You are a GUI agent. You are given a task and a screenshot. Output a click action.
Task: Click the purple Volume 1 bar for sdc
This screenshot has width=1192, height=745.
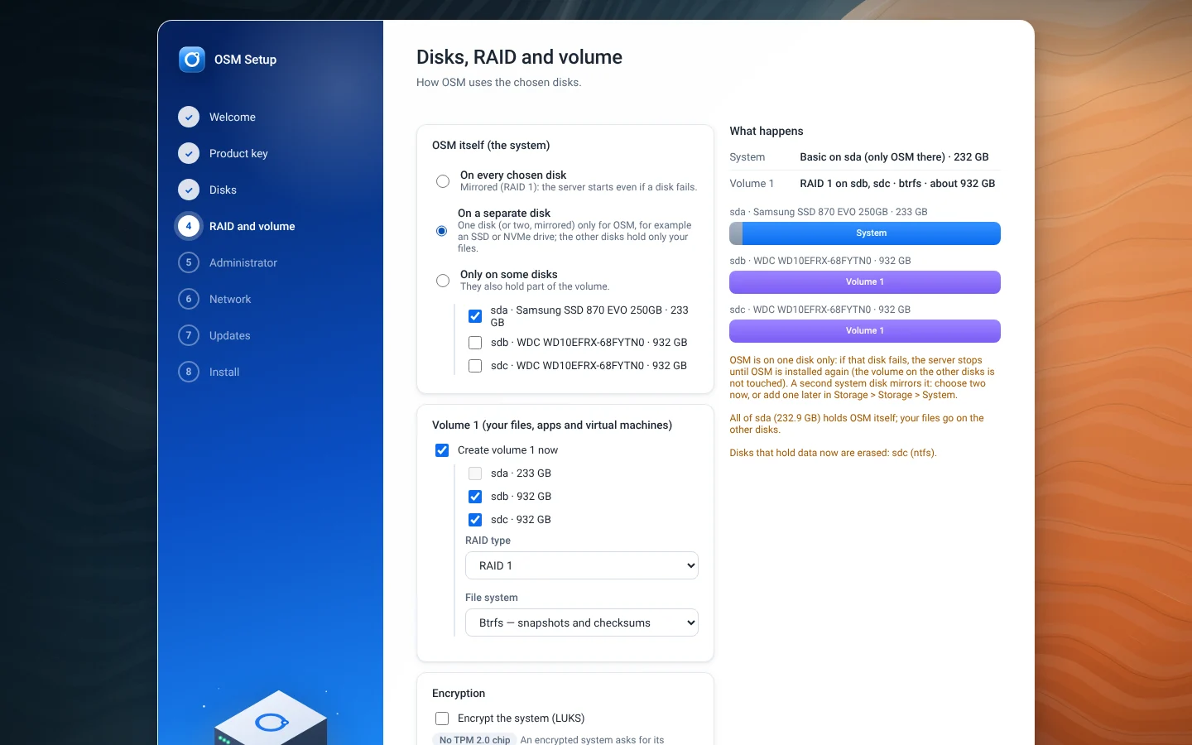(865, 331)
